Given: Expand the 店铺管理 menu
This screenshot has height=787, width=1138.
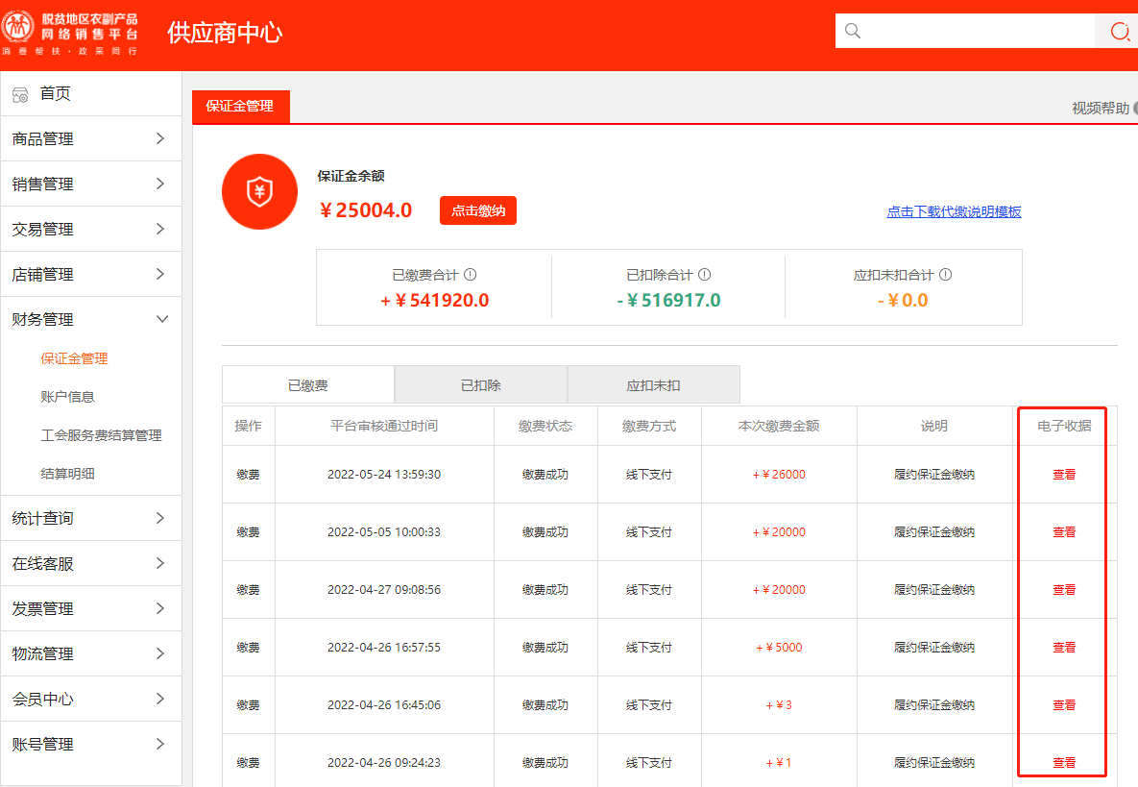Looking at the screenshot, I should click(90, 274).
